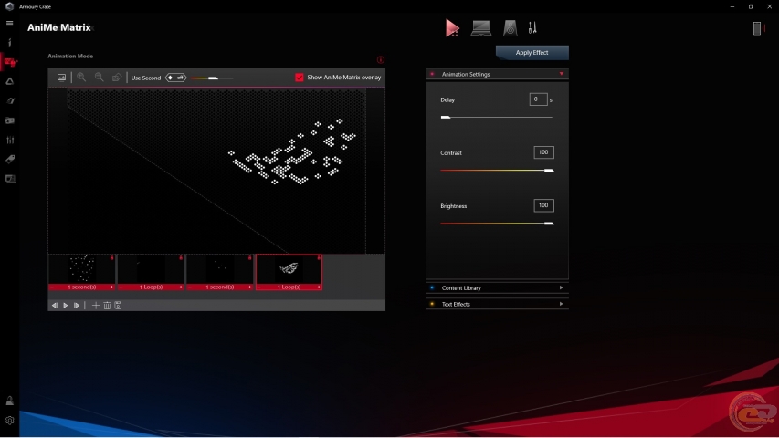Viewport: 779px width, 438px height.
Task: Open the AniMe Matrix preferences tools icon
Action: 532,27
